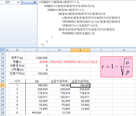The image size is (136, 116).
Task: Click the fill handle of cell E21
Action: click(x=90, y=87)
